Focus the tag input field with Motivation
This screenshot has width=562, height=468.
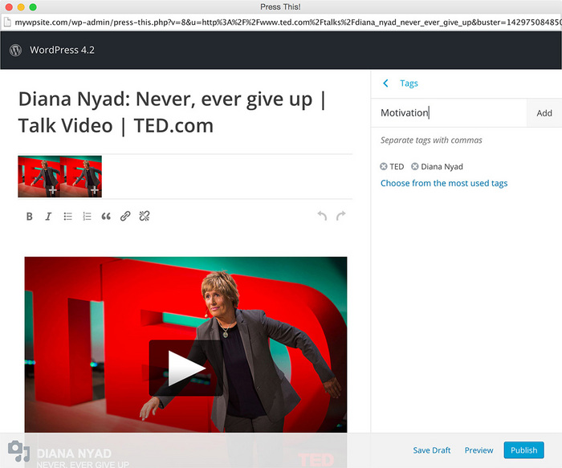pos(449,113)
